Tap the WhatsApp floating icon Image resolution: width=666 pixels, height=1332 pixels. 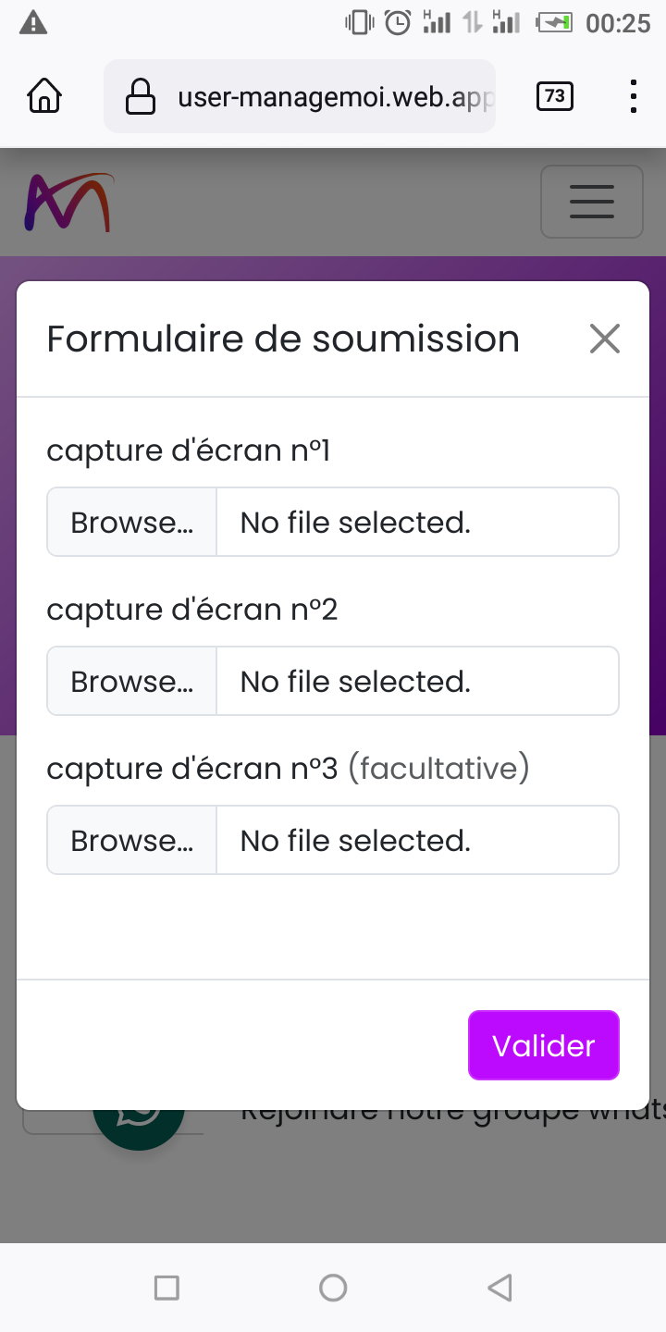point(139,1121)
